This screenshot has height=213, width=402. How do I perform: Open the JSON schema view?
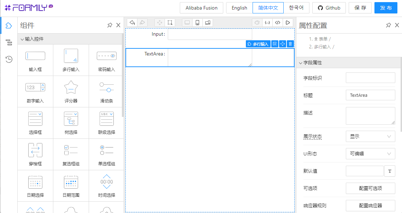coord(267,23)
